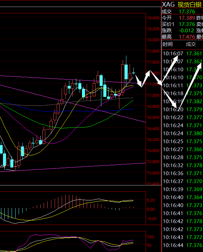Click the tallest cyan candle with highest wick
The width and height of the screenshot is (203, 252).
[x=126, y=72]
